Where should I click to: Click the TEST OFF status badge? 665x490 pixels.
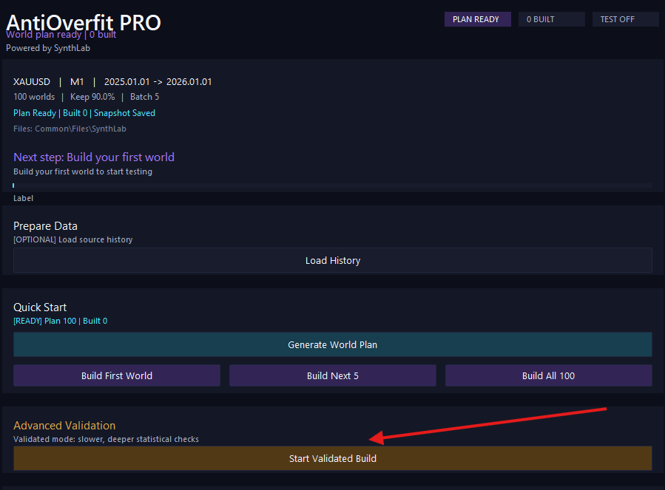point(625,19)
